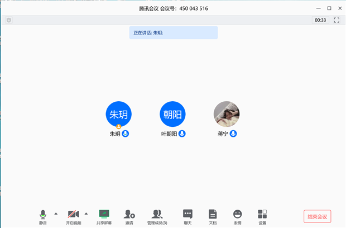Image resolution: width=346 pixels, height=228 pixels.
Task: Open 管理成员(3) member management
Action: coord(157,217)
